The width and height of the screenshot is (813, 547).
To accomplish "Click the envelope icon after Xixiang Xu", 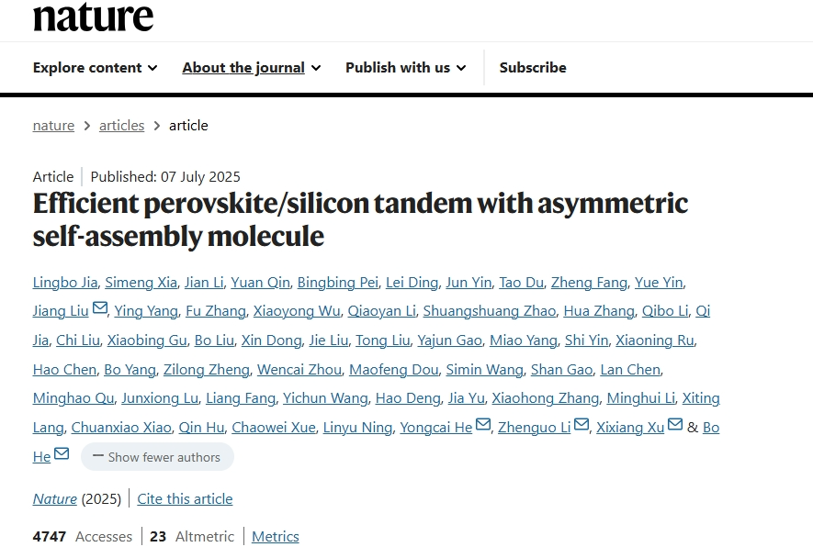I will (675, 425).
